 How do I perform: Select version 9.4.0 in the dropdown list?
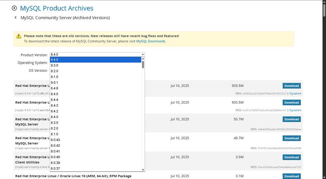click(x=96, y=60)
